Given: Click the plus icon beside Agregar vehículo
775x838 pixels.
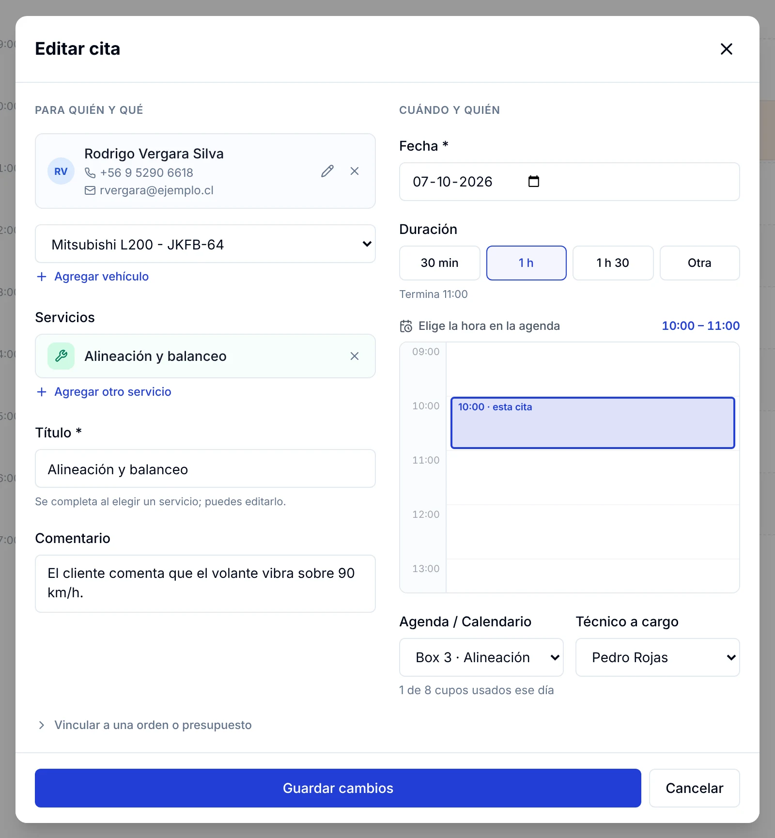Looking at the screenshot, I should pyautogui.click(x=42, y=277).
